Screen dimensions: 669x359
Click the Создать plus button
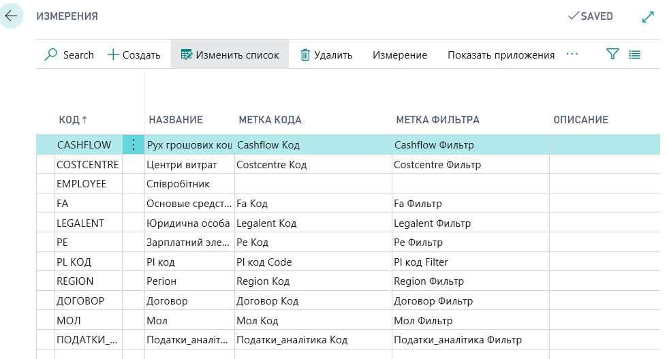(x=134, y=55)
